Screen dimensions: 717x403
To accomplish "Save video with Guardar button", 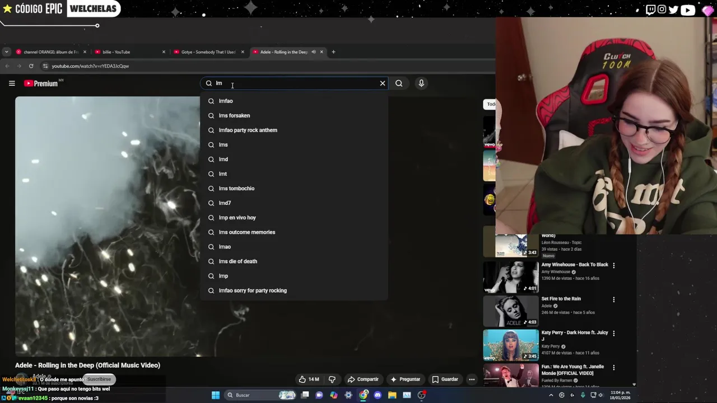I will click(x=445, y=379).
